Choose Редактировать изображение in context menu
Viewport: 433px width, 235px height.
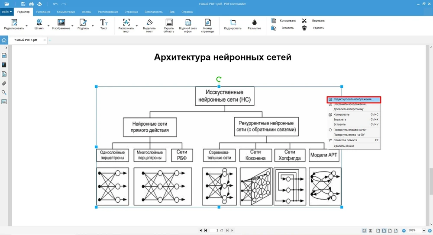click(x=353, y=99)
